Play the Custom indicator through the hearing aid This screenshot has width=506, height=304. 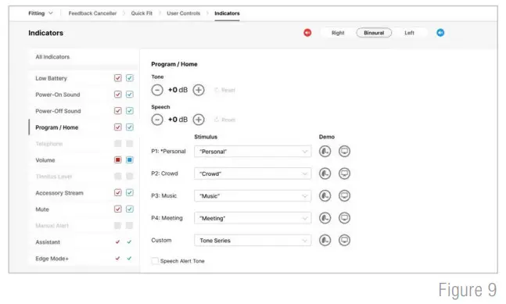pos(325,240)
